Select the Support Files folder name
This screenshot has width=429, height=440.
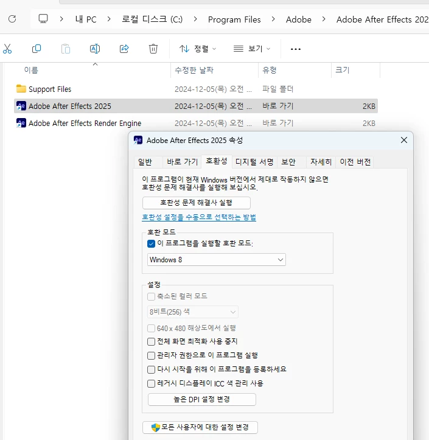pos(50,89)
